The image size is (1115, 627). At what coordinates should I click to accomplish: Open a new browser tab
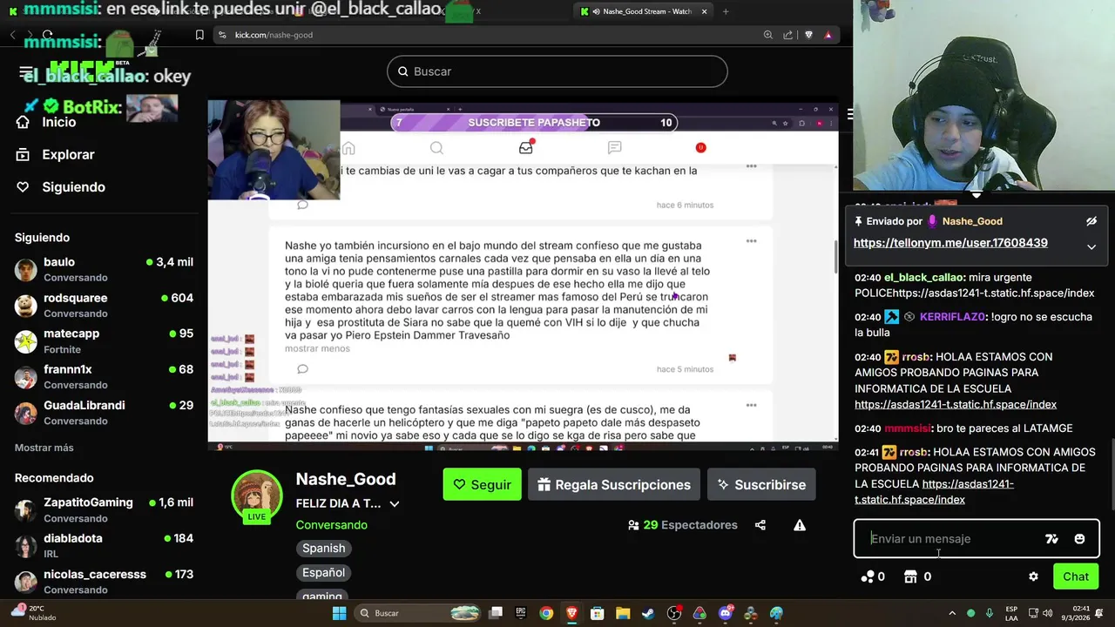(726, 11)
